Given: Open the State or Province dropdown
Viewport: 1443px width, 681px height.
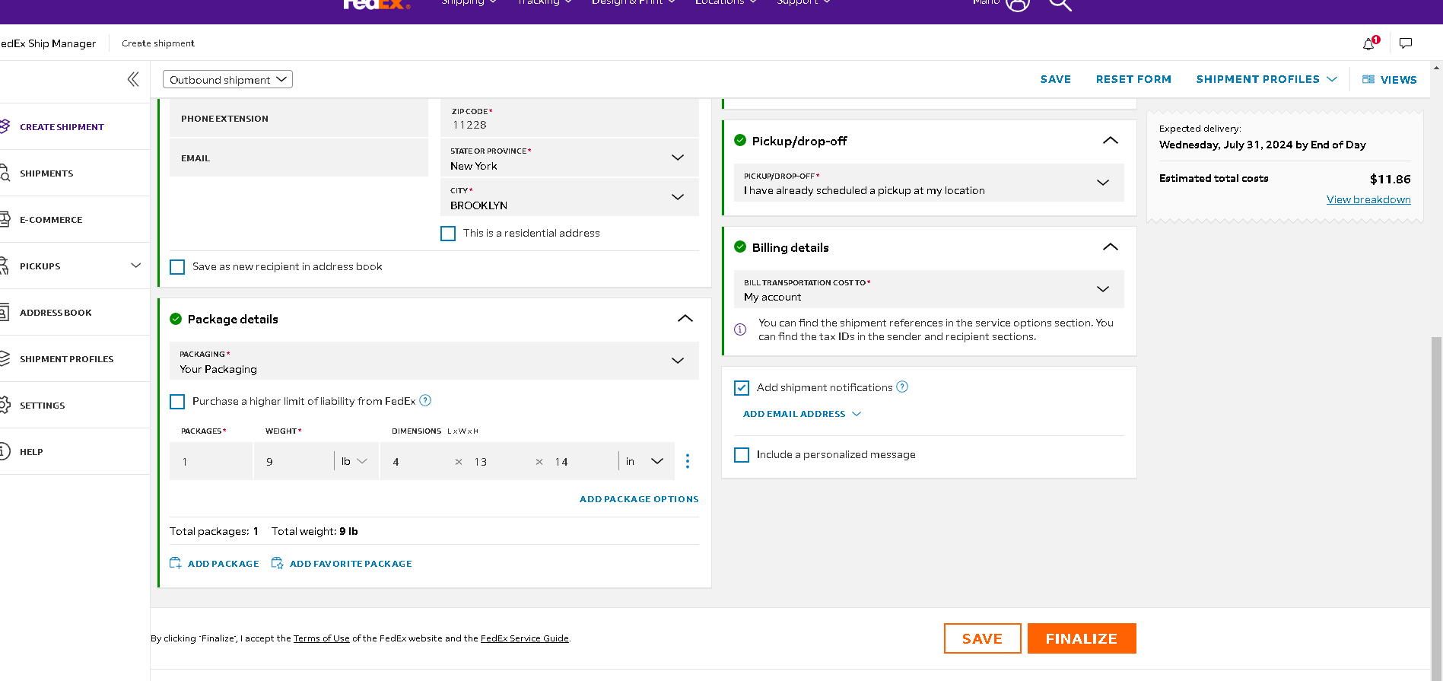Looking at the screenshot, I should point(570,158).
